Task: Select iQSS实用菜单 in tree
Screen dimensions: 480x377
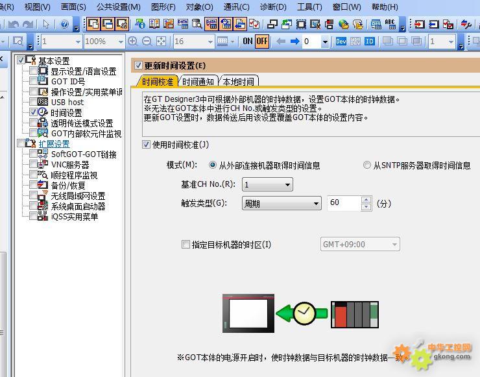Action: click(x=75, y=217)
